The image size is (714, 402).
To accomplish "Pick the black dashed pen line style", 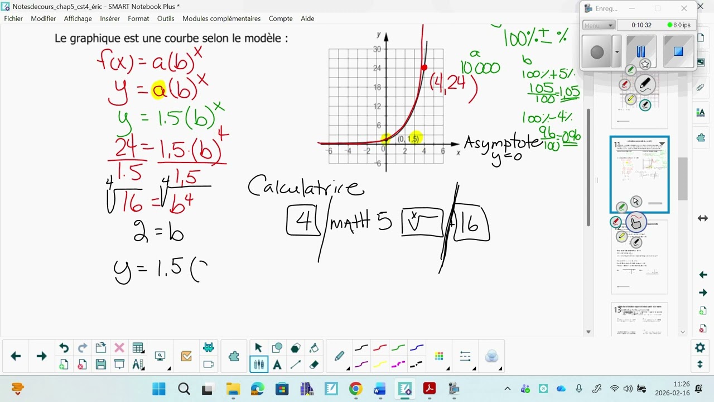I will (417, 365).
